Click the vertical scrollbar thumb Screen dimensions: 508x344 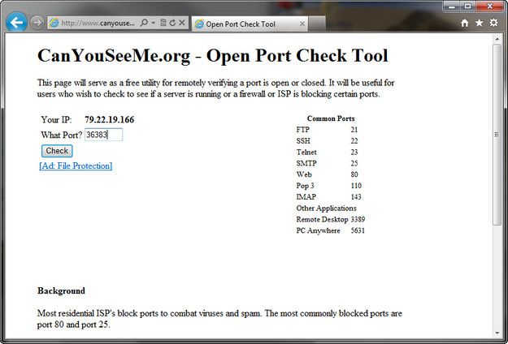[x=497, y=135]
